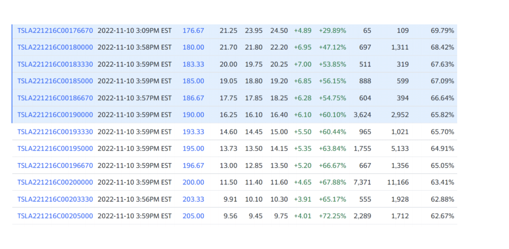Viewport: 509px width, 249px height.
Task: Click the 176.67 strike price link
Action: click(x=193, y=30)
